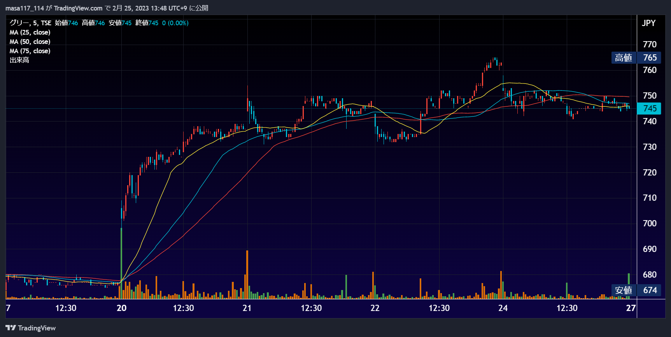
Task: Click the 730 price axis label
Action: coord(650,147)
